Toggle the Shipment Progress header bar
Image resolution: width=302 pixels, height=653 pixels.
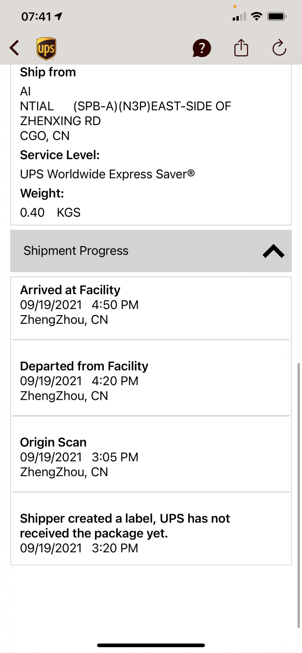coord(151,251)
